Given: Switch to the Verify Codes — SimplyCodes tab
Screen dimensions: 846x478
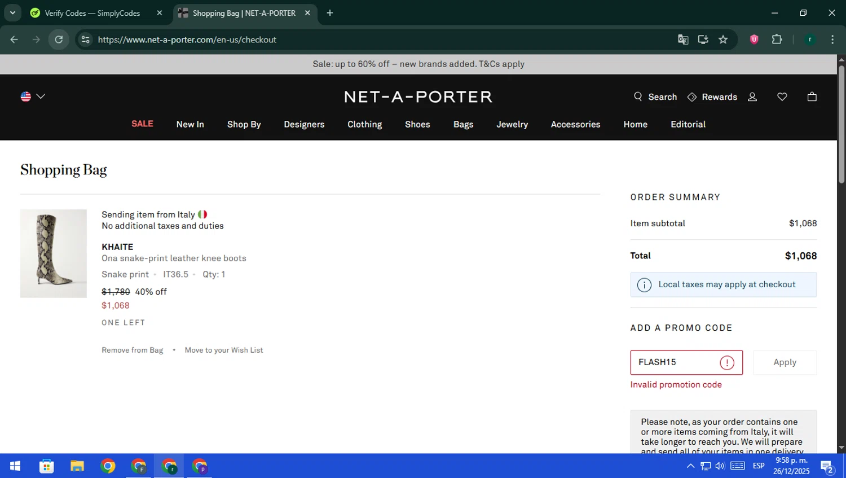Looking at the screenshot, I should point(92,13).
